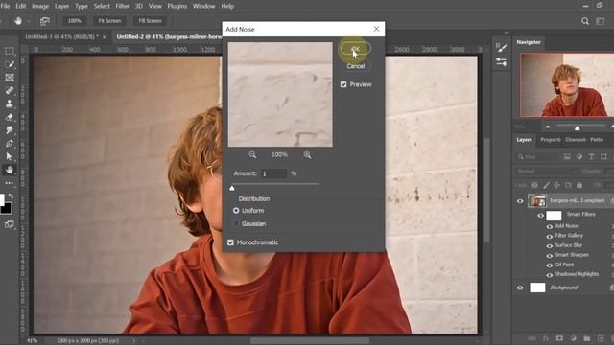The height and width of the screenshot is (345, 614).
Task: Select the Hand tool in left toolbar
Action: [10, 170]
